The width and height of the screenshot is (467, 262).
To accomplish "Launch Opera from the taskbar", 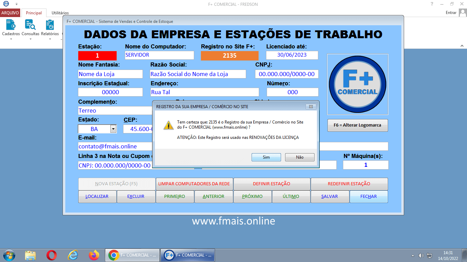I will click(52, 255).
